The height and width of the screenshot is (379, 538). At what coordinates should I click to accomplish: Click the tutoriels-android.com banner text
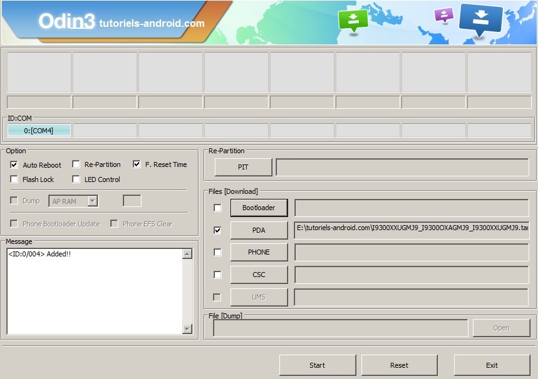point(152,23)
